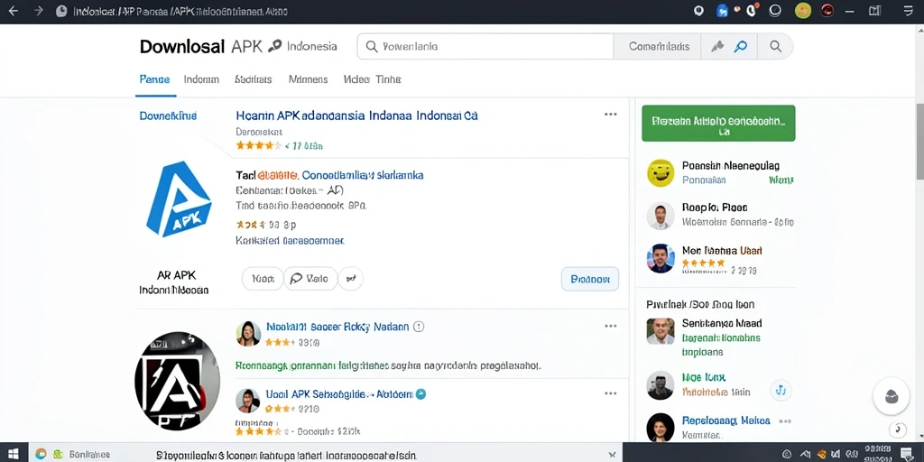Click the red circular extension icon in browser bar

(827, 11)
